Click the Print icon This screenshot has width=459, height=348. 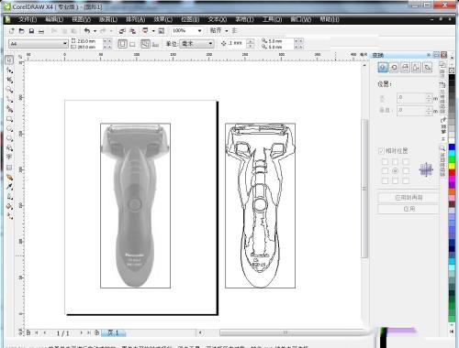coord(41,31)
